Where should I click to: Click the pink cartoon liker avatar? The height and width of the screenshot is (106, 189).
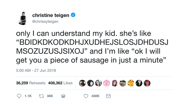(107, 83)
